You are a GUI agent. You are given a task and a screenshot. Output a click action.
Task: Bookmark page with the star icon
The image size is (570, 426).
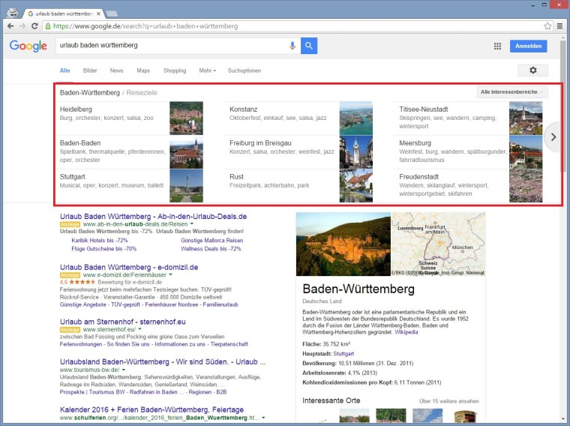[547, 25]
